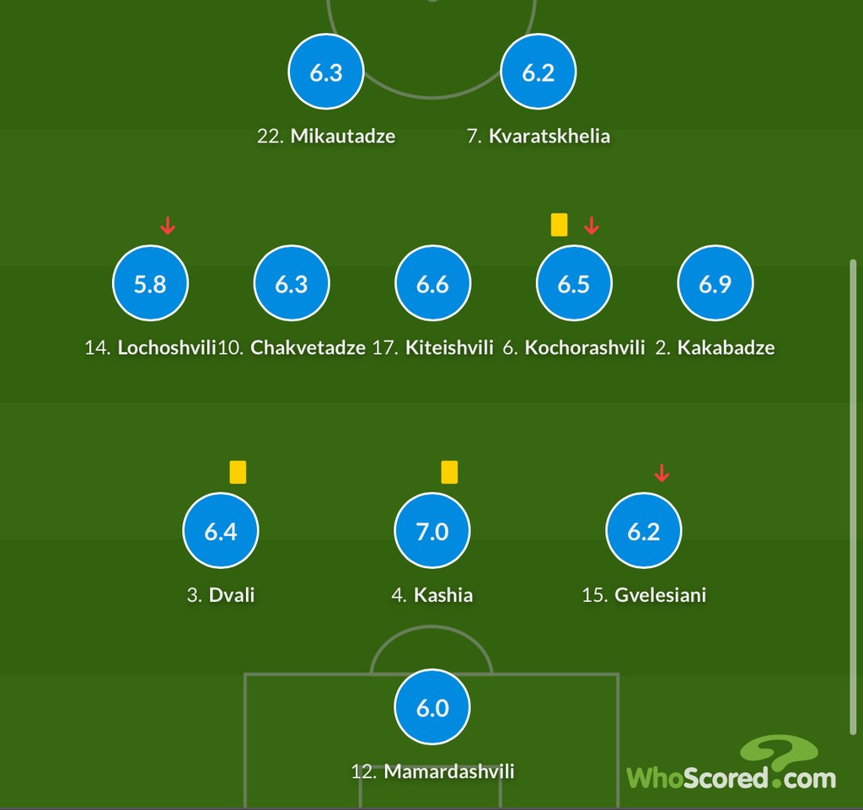Open Lochoshvili's 5.8 rating circle
The image size is (863, 810).
click(x=150, y=283)
